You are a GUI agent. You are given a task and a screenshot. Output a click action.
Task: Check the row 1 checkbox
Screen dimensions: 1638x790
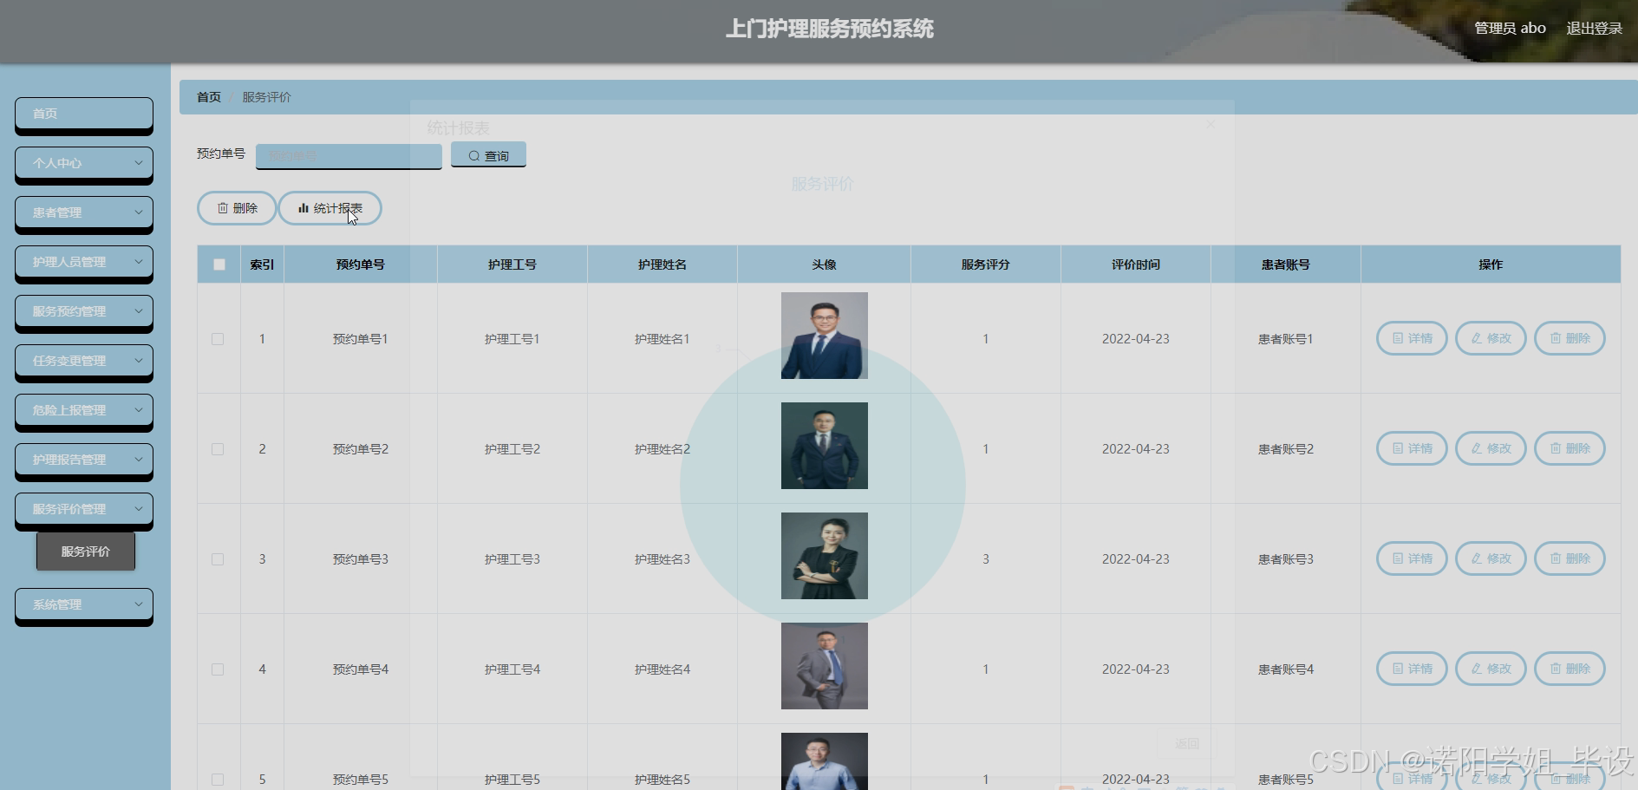(218, 339)
